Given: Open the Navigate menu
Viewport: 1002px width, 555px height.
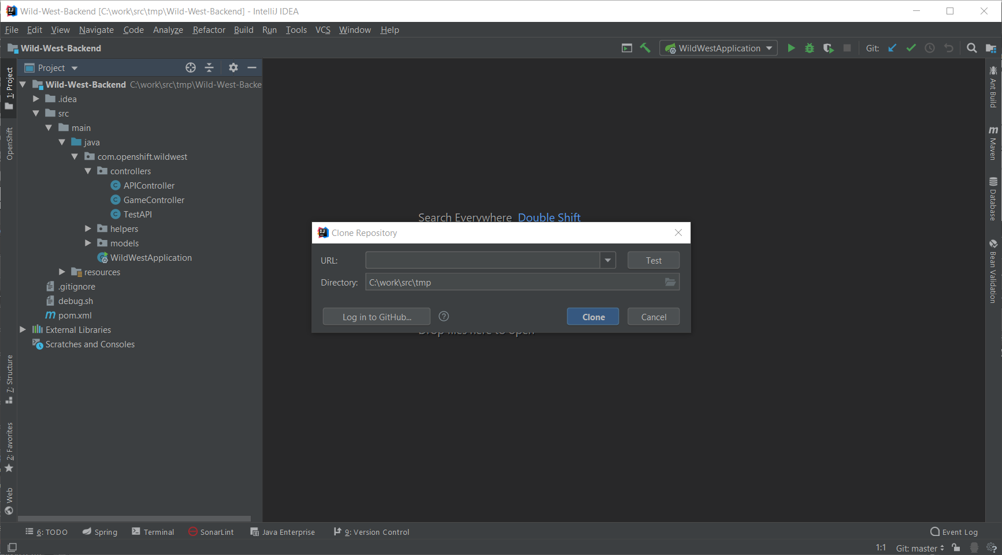Looking at the screenshot, I should pos(97,29).
